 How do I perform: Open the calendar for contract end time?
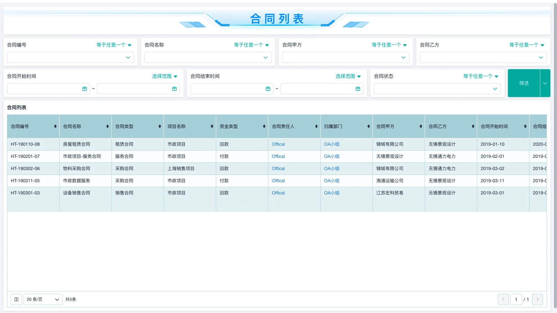point(268,89)
